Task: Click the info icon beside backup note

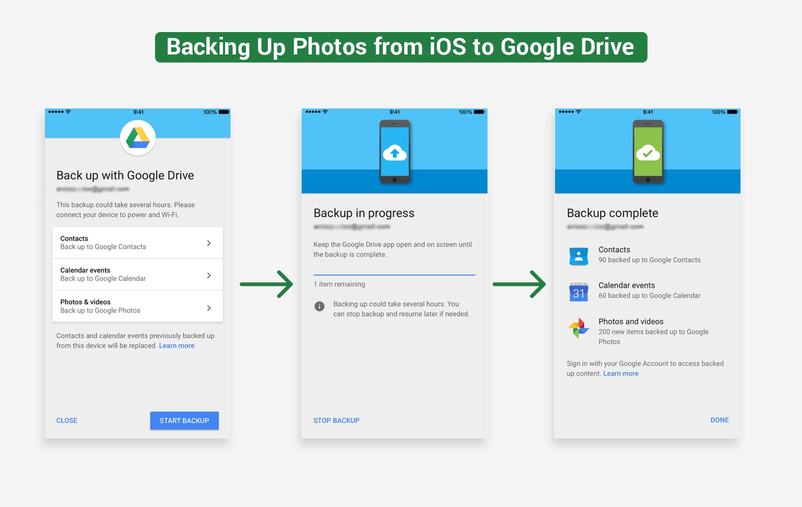Action: (x=319, y=306)
